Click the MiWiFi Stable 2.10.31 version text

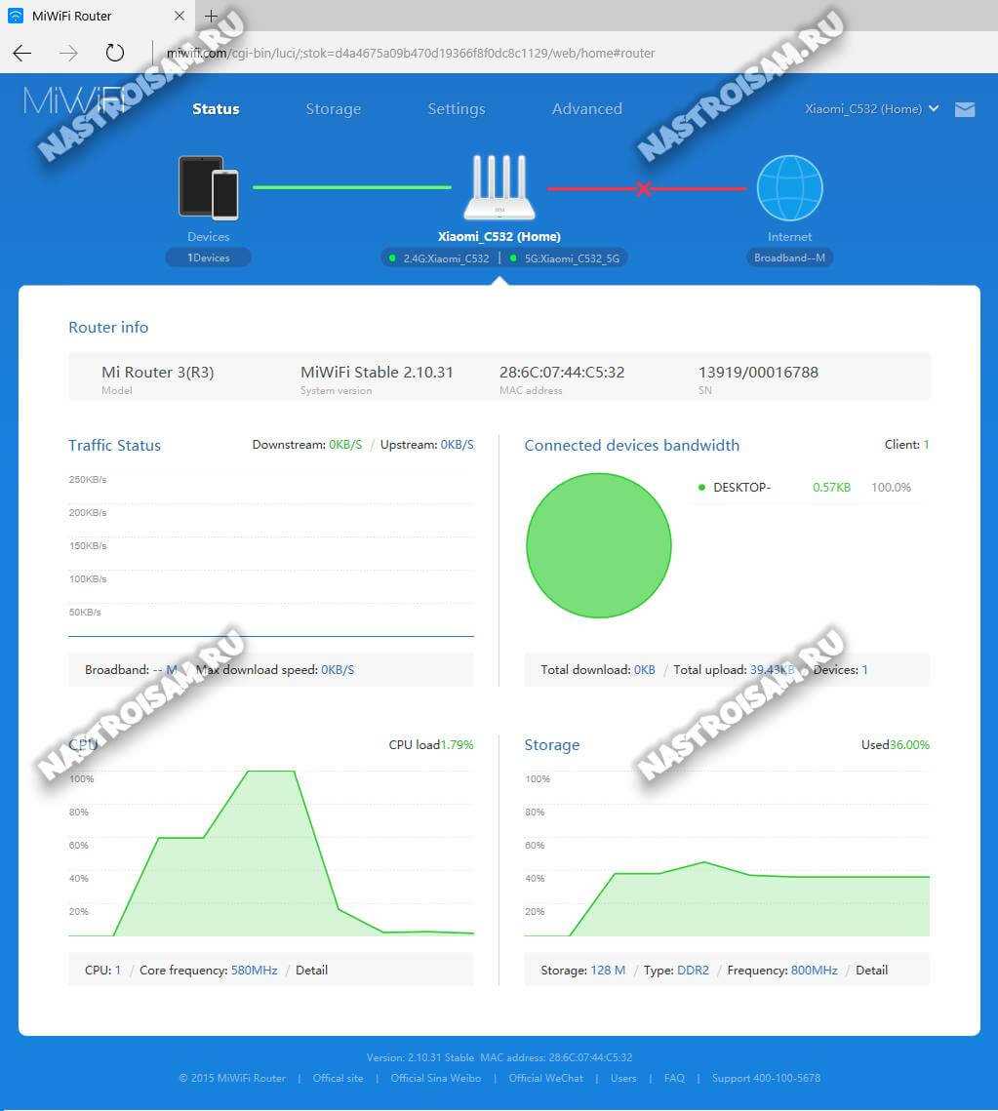click(x=377, y=372)
